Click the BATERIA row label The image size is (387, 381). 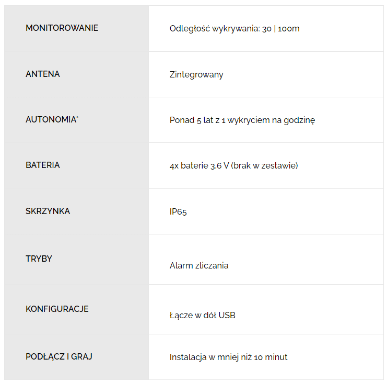coord(43,165)
